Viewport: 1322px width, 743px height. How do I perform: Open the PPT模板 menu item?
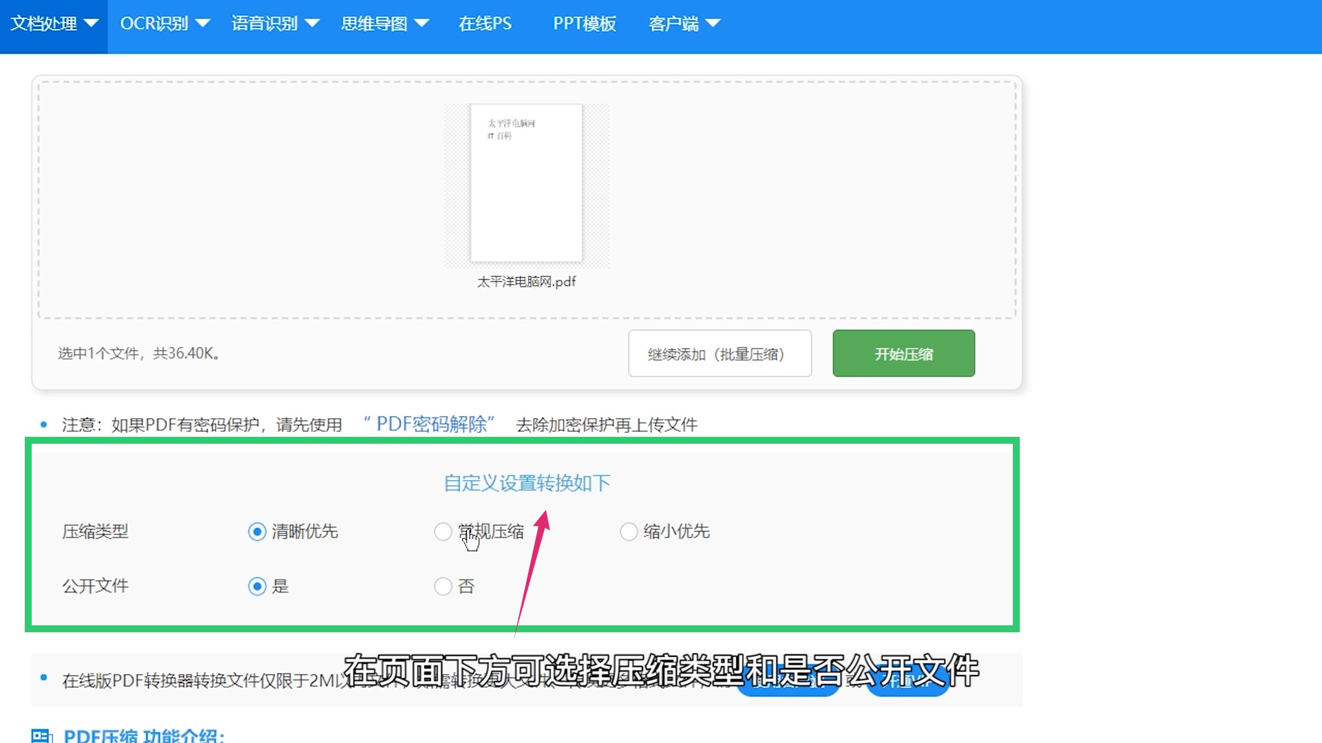(x=585, y=24)
